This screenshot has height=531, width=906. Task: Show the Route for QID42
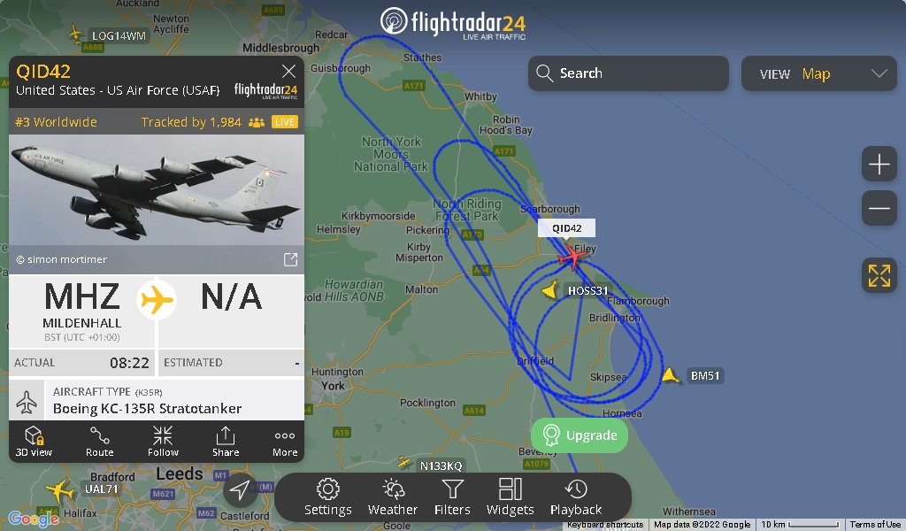tap(99, 442)
